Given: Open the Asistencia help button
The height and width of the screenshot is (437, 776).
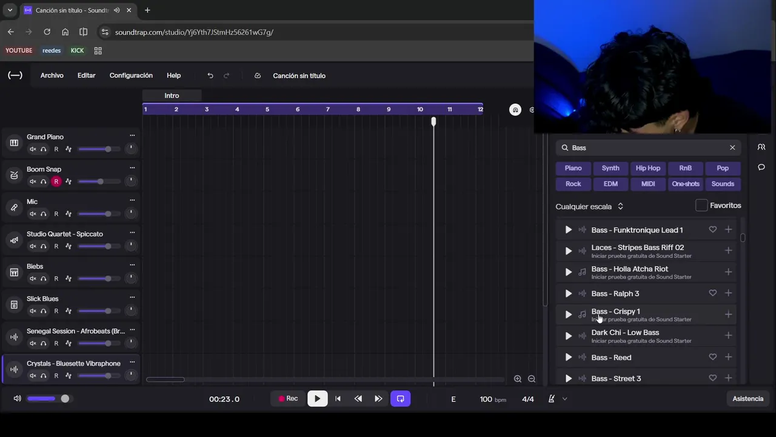Looking at the screenshot, I should pyautogui.click(x=748, y=399).
